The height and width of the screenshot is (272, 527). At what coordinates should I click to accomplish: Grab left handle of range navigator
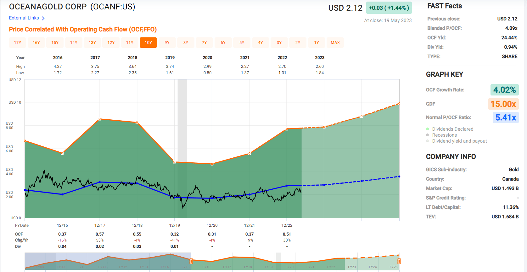point(191,261)
